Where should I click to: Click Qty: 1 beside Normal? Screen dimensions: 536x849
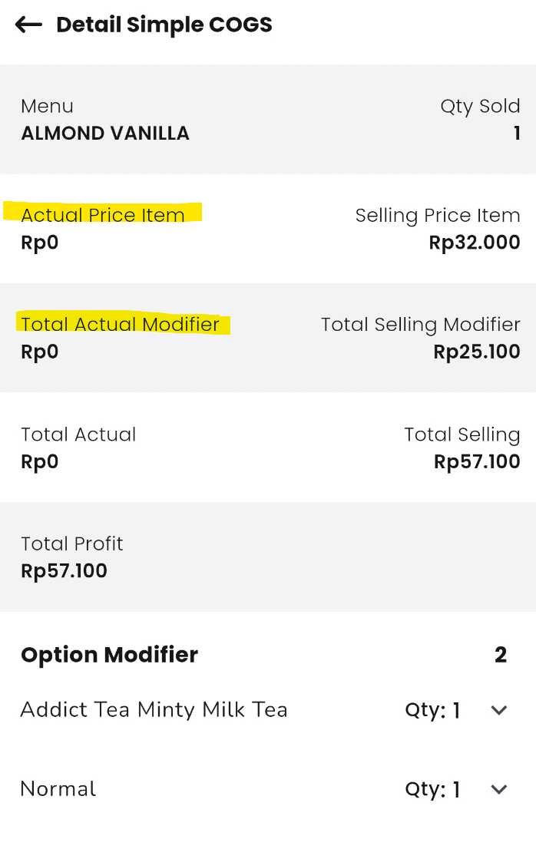(x=432, y=790)
